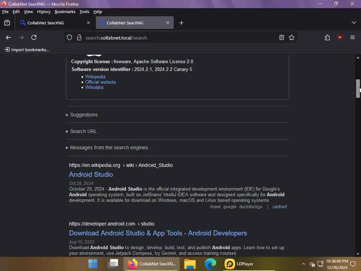Click the grayed-out forward arrow
This screenshot has width=361, height=271.
(x=21, y=37)
